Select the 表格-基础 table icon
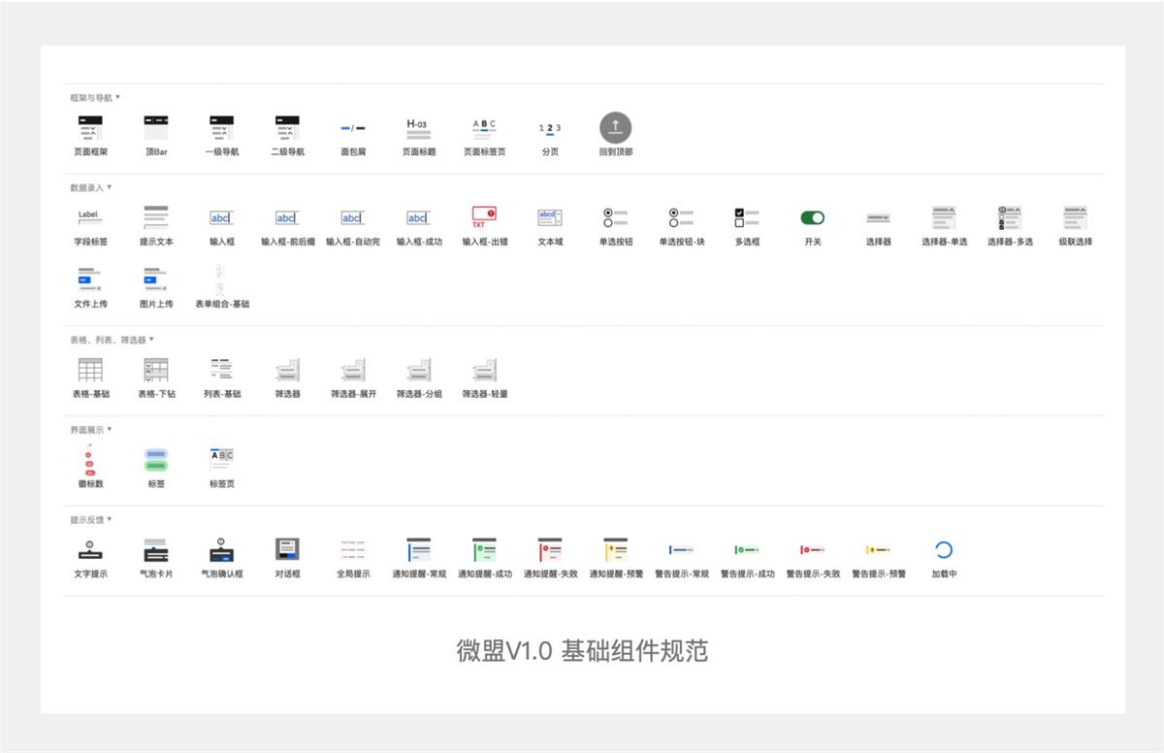 (x=90, y=370)
